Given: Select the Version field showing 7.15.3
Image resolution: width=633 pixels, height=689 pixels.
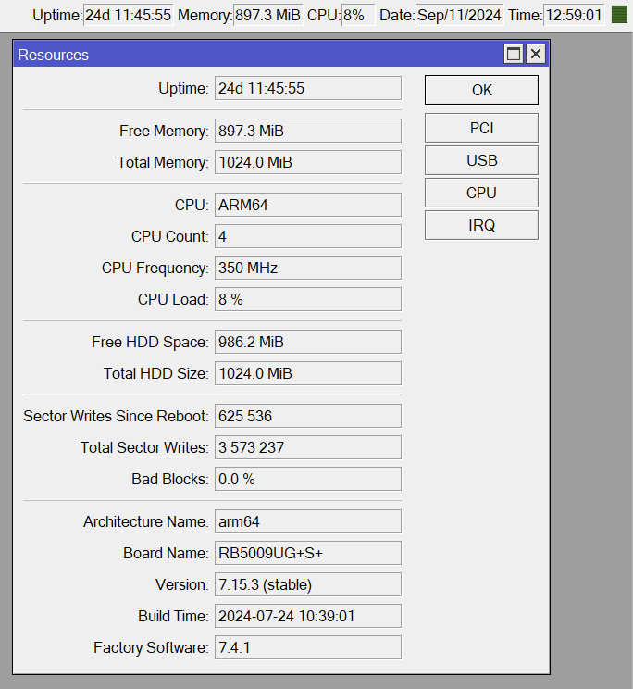Looking at the screenshot, I should coord(308,584).
